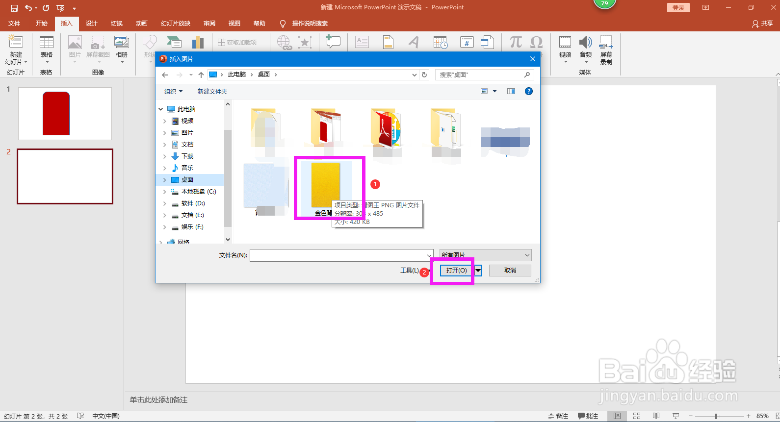
Task: Switch to the 动画 ribbon tab
Action: pos(142,24)
